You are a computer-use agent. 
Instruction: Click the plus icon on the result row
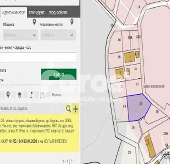[76, 109]
